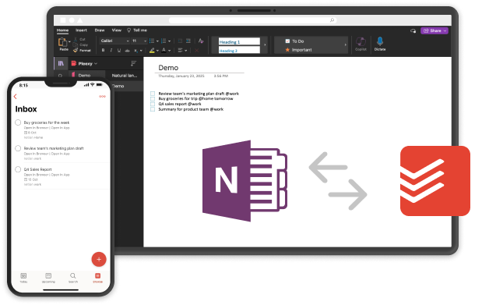482x305 pixels.
Task: Click the decrease indent icon
Action: (x=180, y=41)
